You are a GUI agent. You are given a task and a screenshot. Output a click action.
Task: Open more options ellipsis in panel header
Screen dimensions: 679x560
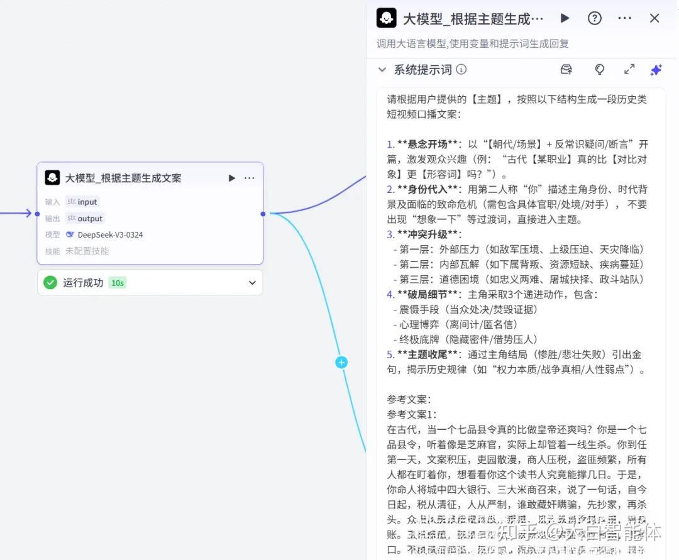[x=624, y=18]
